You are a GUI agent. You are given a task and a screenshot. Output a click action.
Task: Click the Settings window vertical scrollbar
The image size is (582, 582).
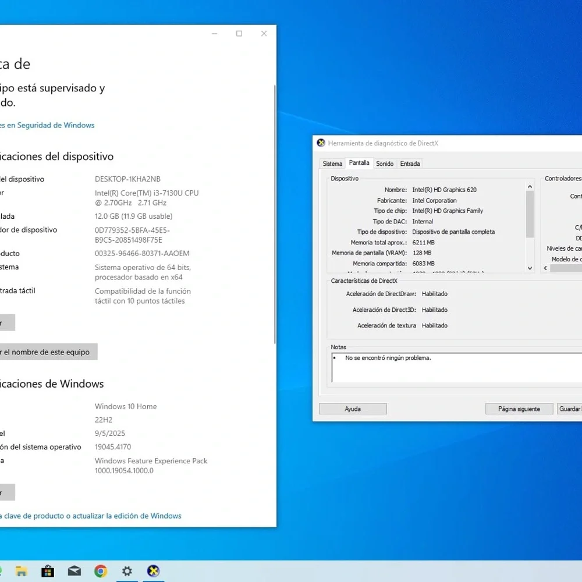[275, 214]
